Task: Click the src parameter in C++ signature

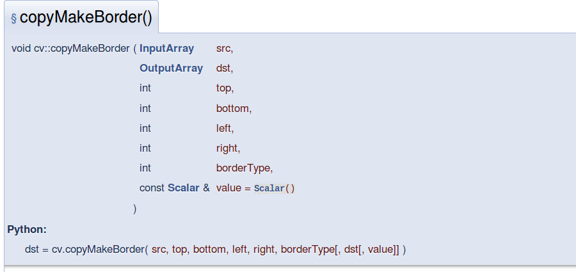Action: [224, 49]
